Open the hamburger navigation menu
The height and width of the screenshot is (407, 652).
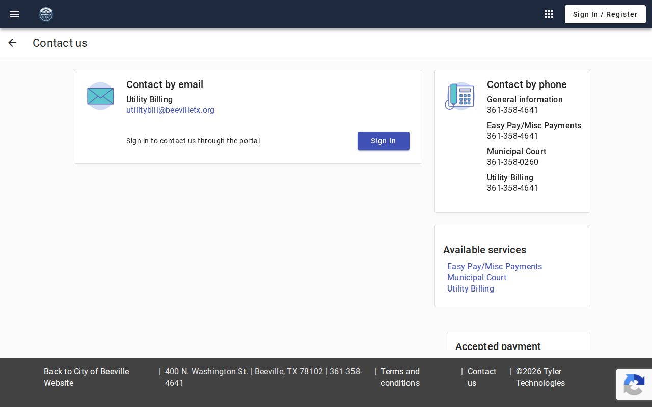14,14
